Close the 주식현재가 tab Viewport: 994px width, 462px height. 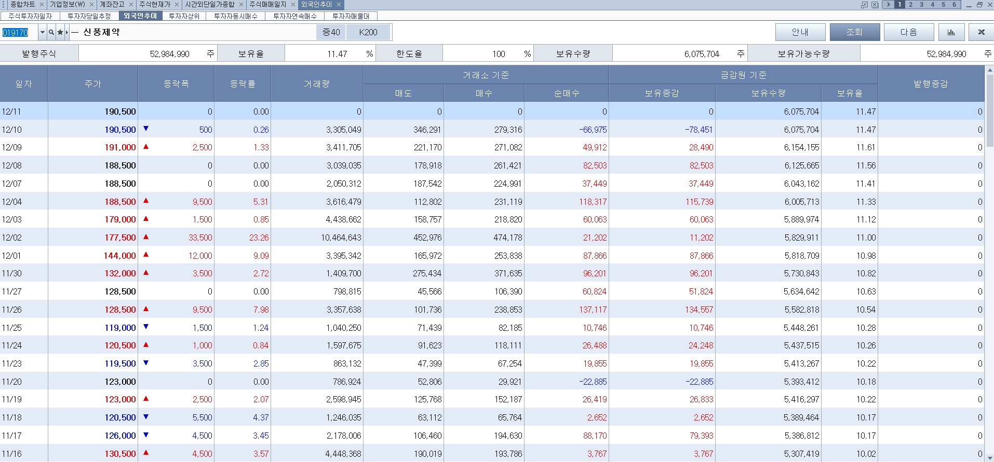click(x=177, y=5)
